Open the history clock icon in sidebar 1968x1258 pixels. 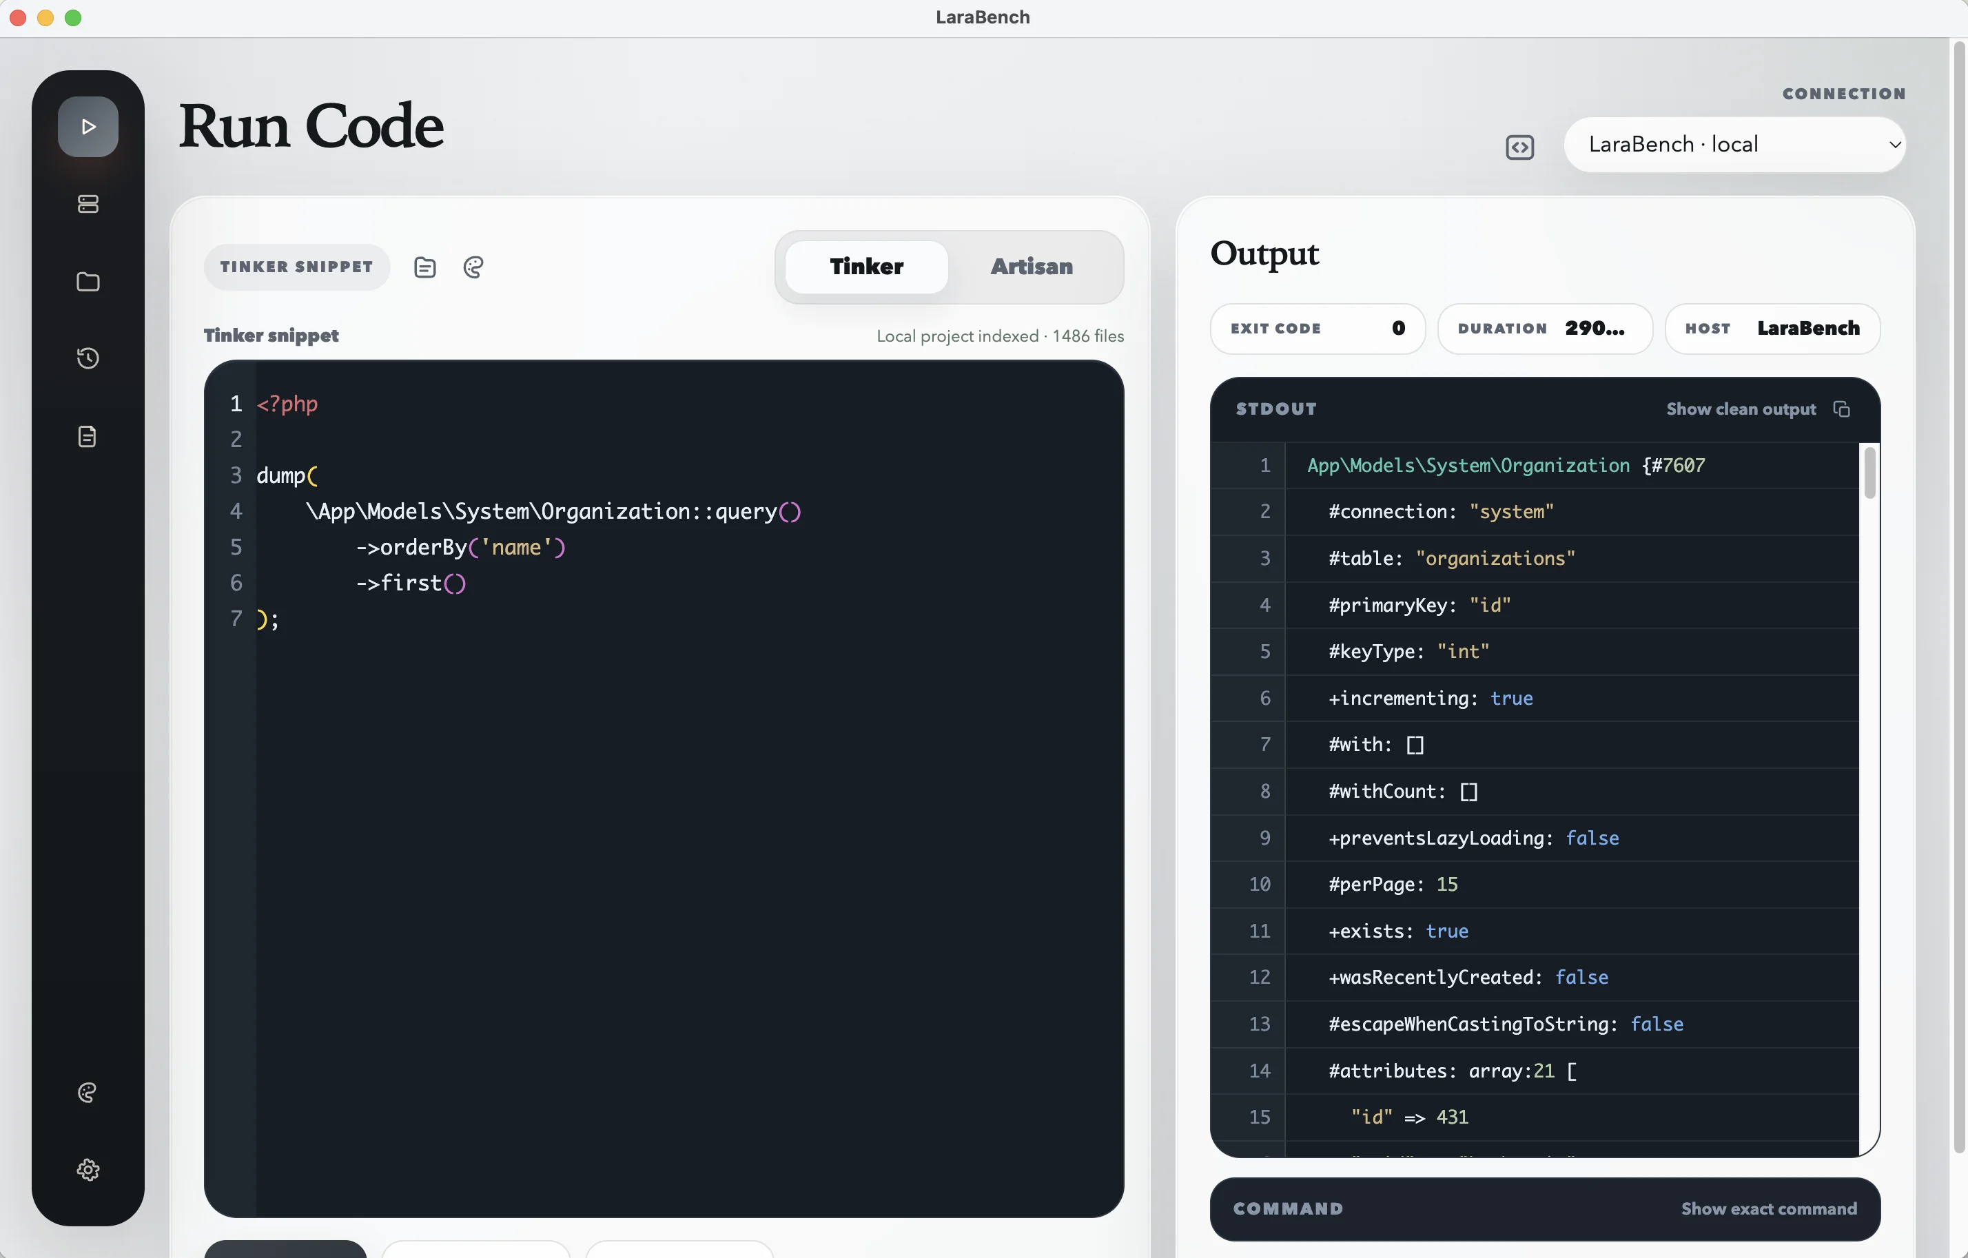88,358
